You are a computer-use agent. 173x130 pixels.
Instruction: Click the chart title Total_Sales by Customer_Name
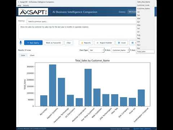(92, 61)
